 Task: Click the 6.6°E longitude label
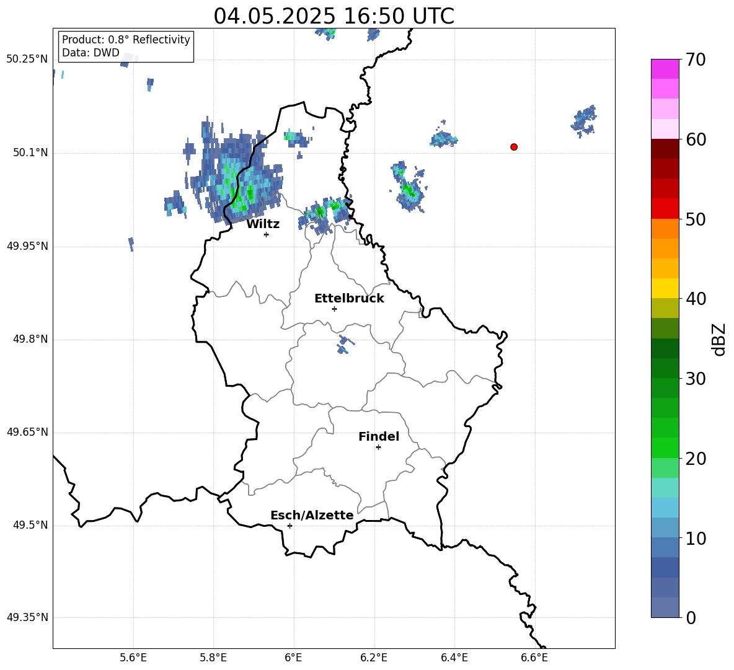pyautogui.click(x=534, y=658)
